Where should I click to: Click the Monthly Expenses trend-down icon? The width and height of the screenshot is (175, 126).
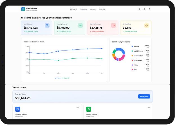(113, 26)
